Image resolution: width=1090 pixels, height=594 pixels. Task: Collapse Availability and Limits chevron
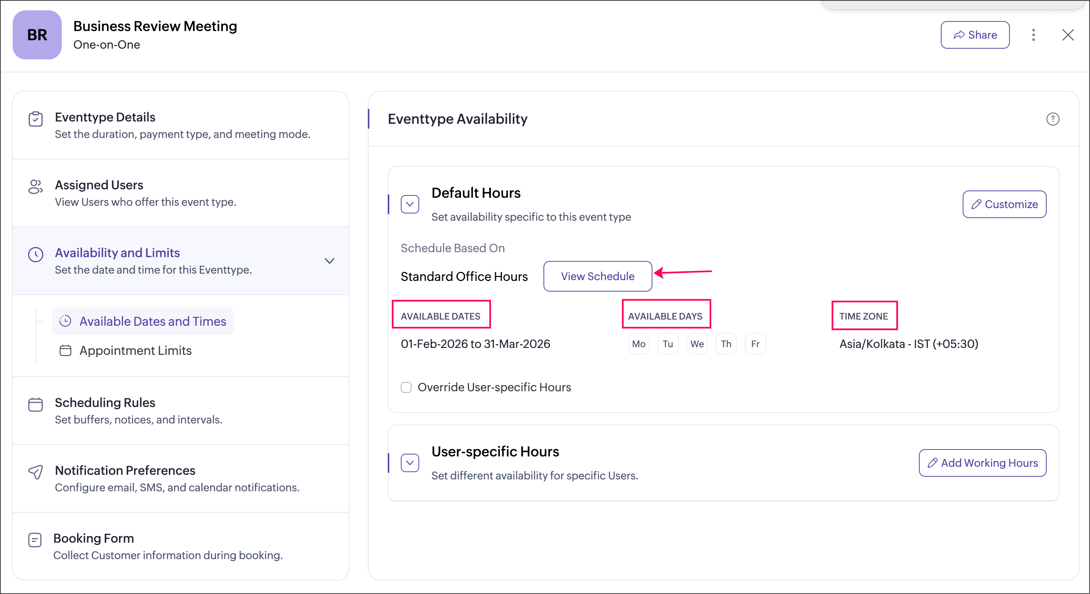click(329, 261)
